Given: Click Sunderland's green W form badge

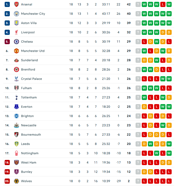Looking at the screenshot, I should tap(157, 60).
